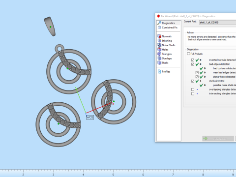This screenshot has height=177, width=236.
Task: Uncheck planar holes detected checkbox
Action: click(x=197, y=77)
